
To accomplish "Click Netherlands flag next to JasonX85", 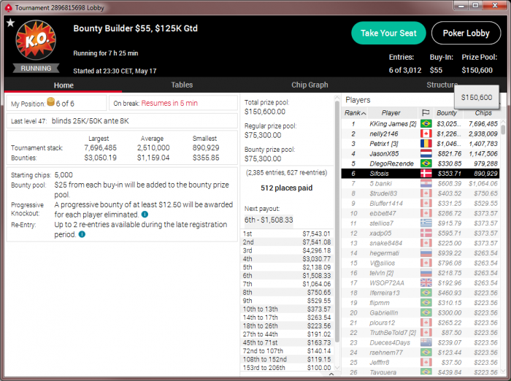I will coord(426,153).
